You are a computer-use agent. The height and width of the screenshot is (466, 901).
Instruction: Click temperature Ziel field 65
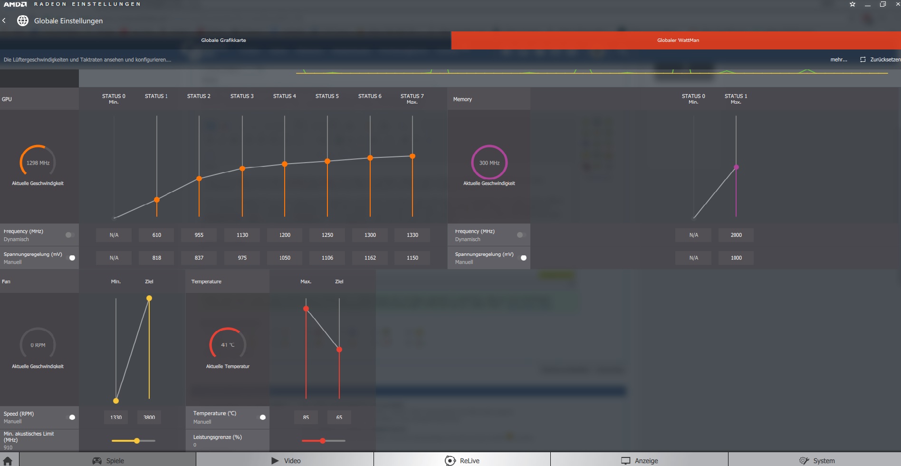pyautogui.click(x=339, y=417)
